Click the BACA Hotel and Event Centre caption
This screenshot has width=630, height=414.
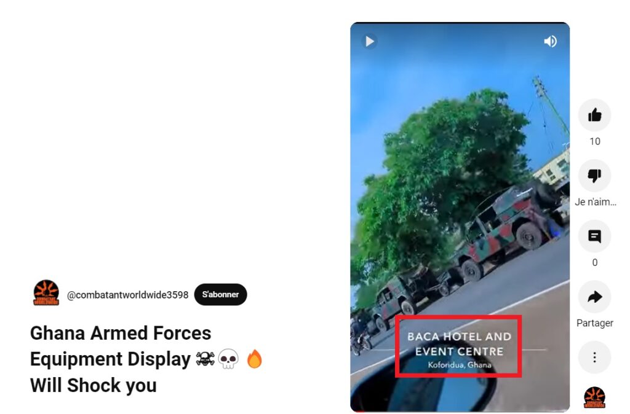click(x=459, y=350)
